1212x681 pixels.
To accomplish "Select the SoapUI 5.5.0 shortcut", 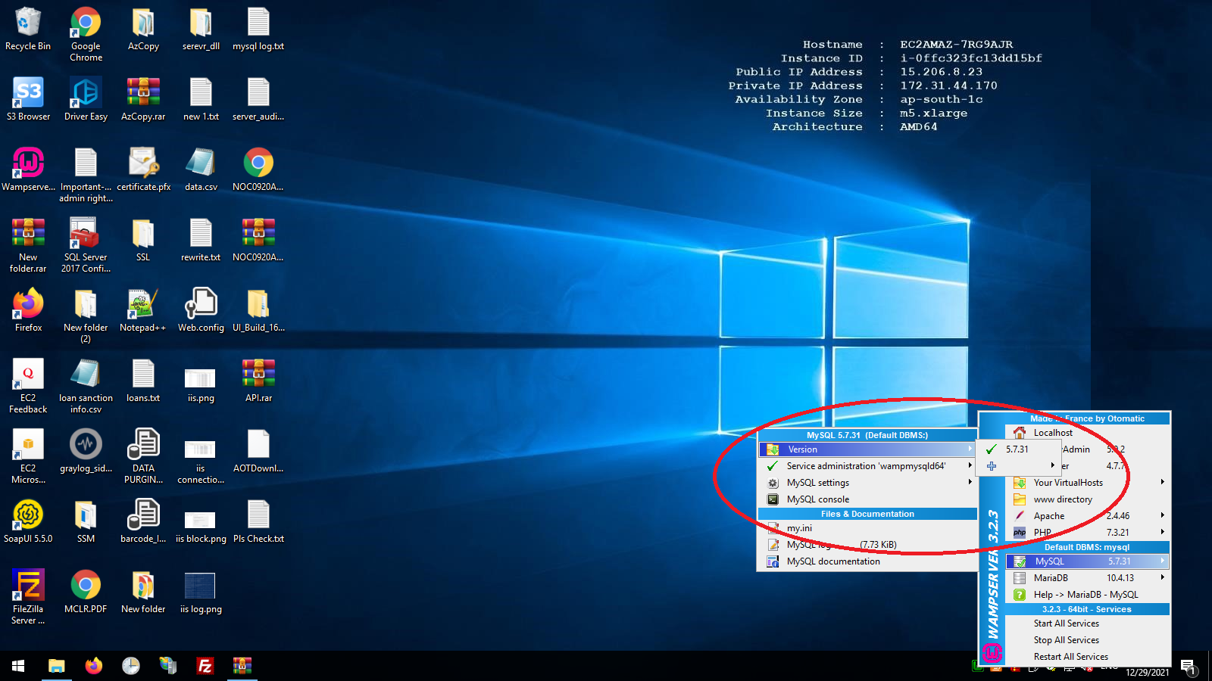I will point(28,522).
